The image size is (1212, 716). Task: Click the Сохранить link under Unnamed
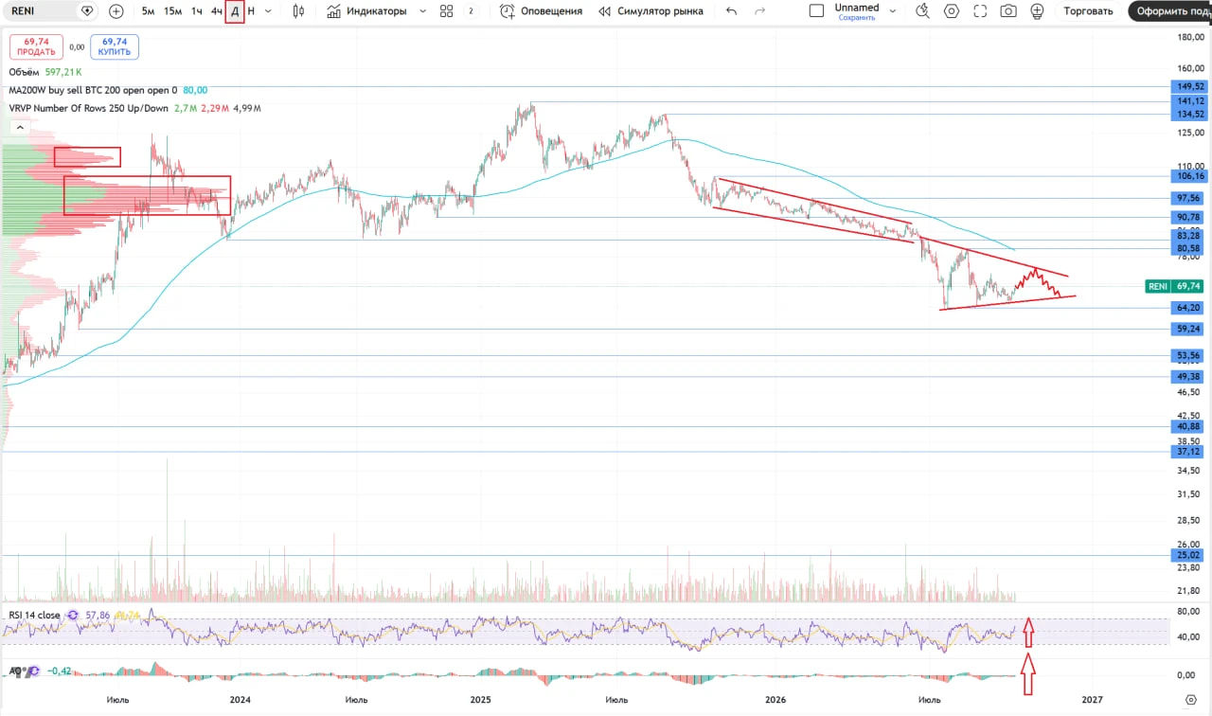click(857, 17)
